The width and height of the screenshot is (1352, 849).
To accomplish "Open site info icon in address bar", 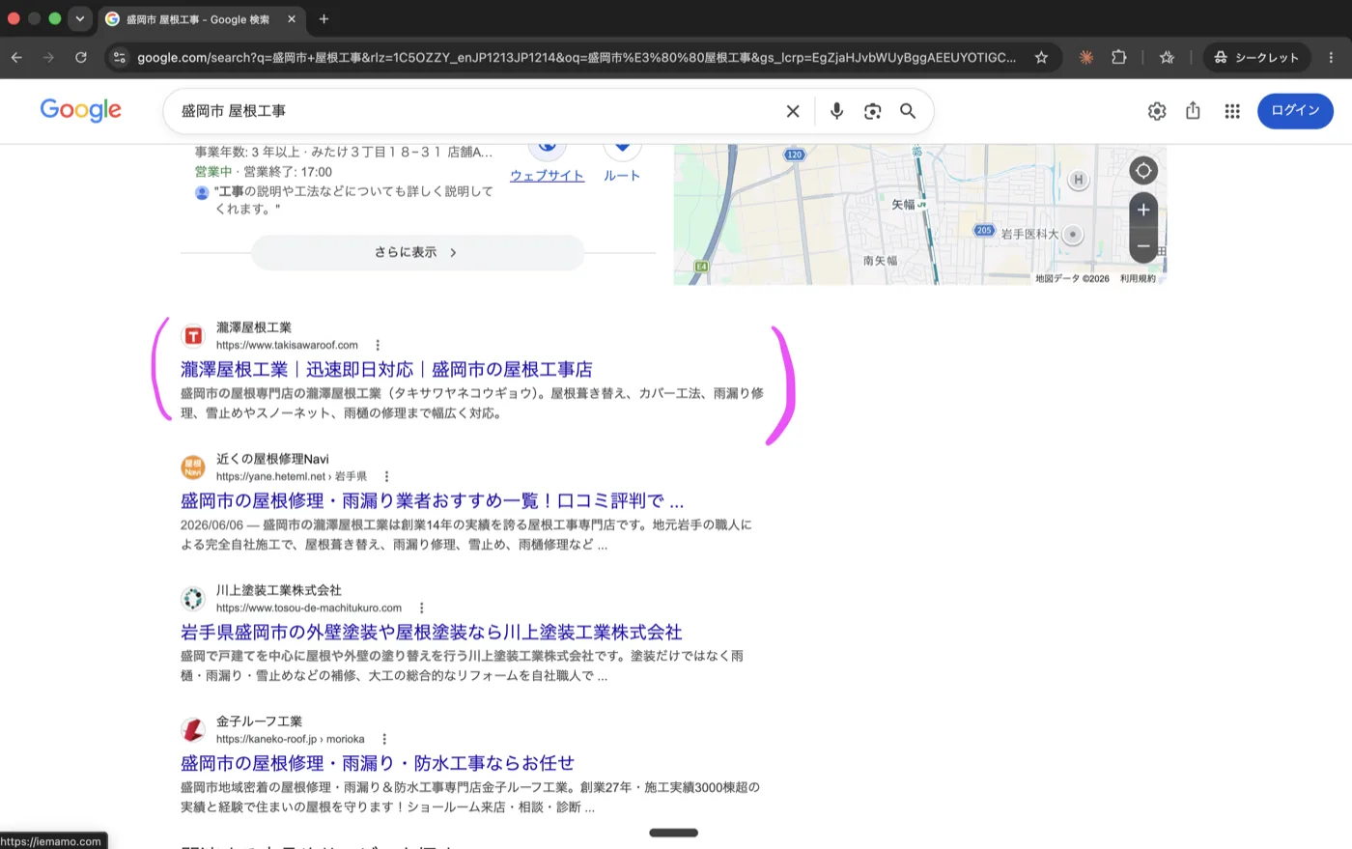I will (x=119, y=58).
